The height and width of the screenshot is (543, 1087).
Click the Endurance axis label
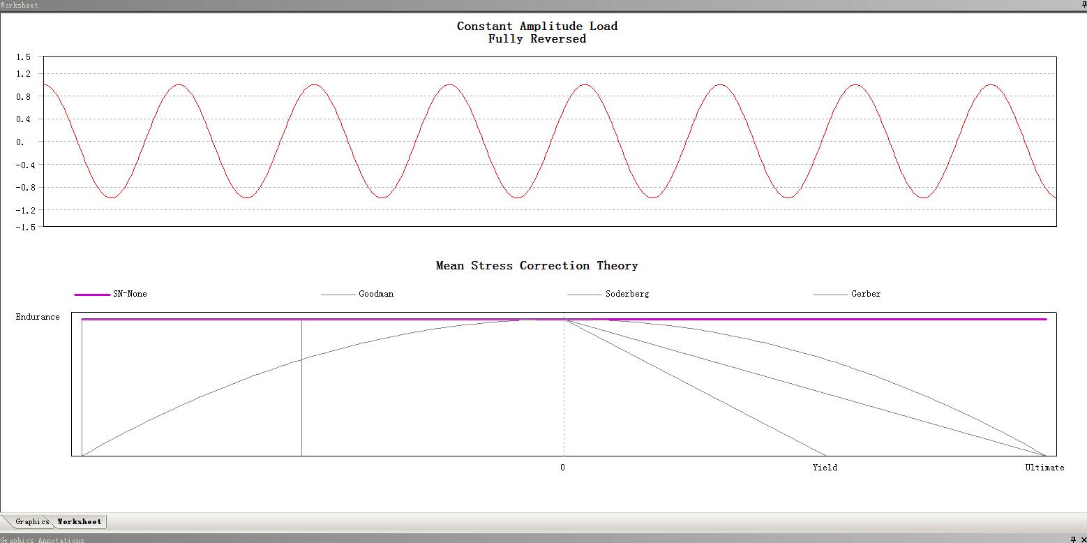click(x=38, y=317)
